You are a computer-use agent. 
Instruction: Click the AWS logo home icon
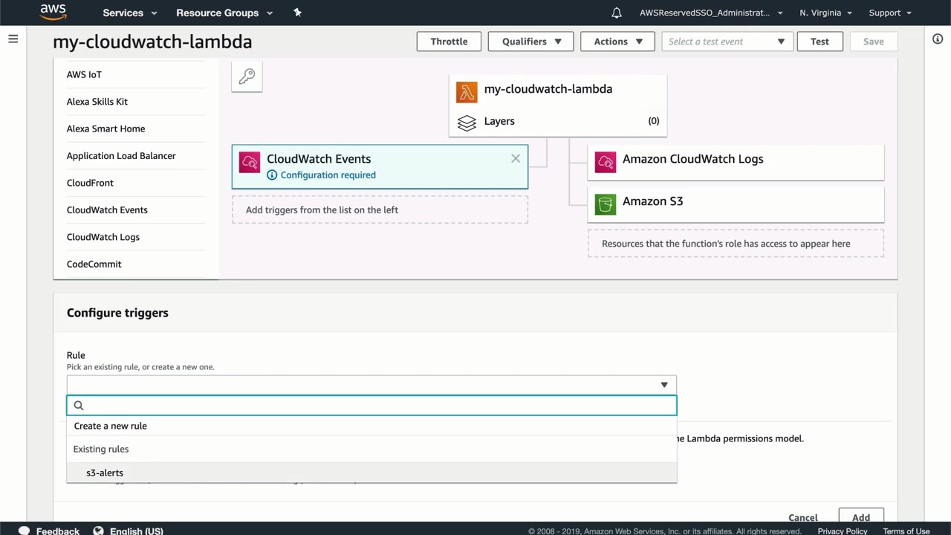[x=53, y=12]
